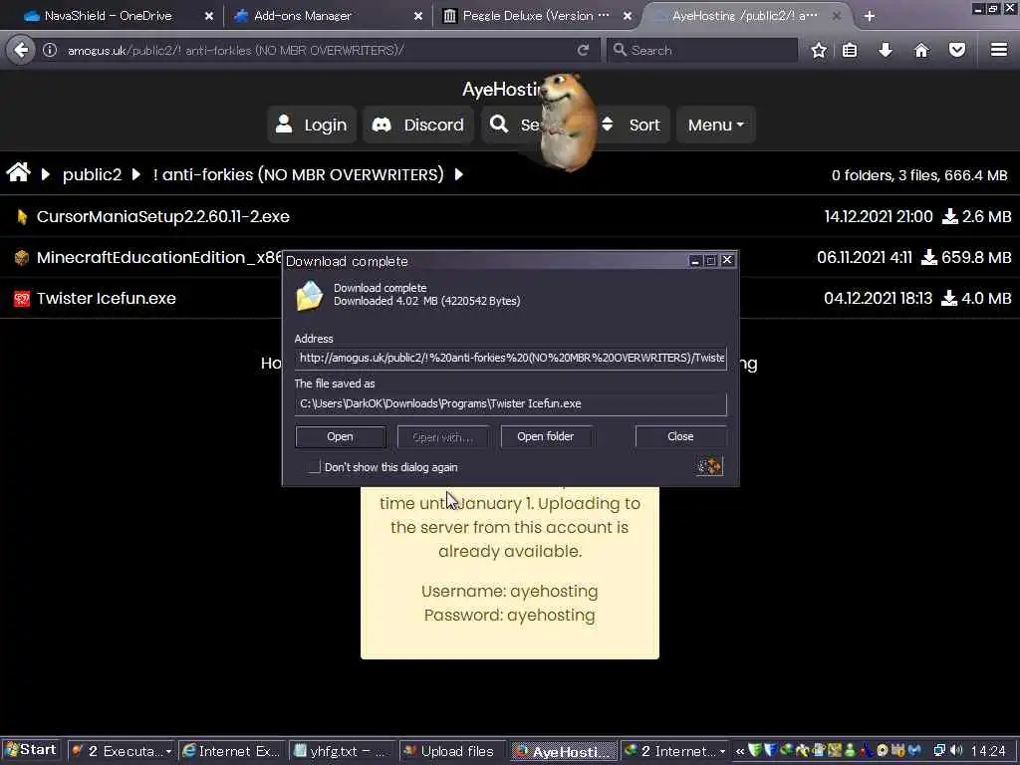Click Open folder in the download dialog
The image size is (1020, 765).
546,436
